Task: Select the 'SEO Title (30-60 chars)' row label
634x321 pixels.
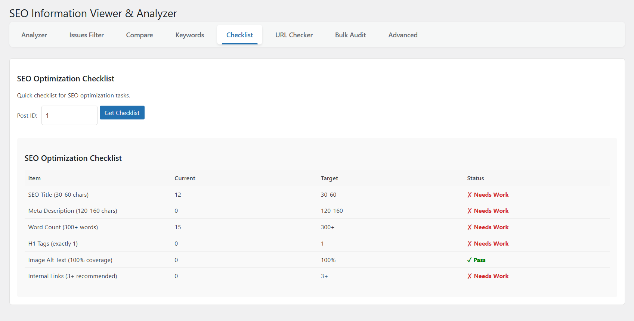Action: (x=58, y=195)
